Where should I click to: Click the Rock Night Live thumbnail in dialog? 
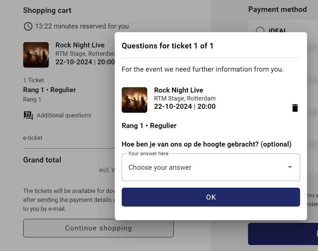coord(134,100)
